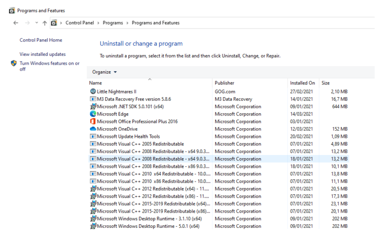This screenshot has height=240, width=390.
Task: Click the shield icon beside Windows features
Action: [14, 63]
